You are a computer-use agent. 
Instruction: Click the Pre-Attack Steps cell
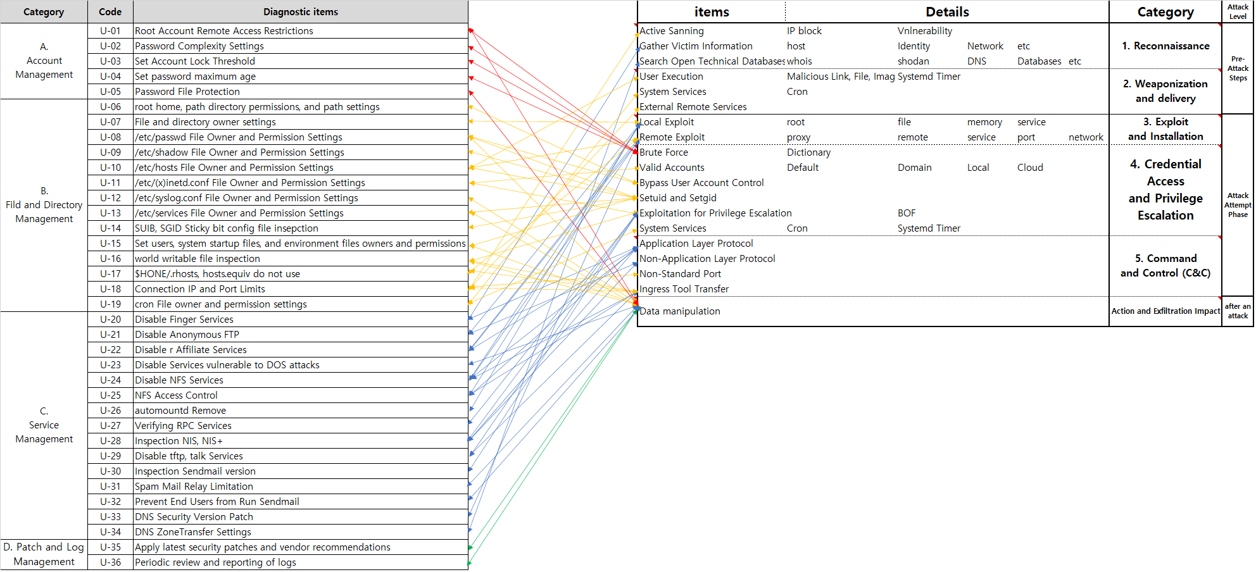(x=1238, y=68)
